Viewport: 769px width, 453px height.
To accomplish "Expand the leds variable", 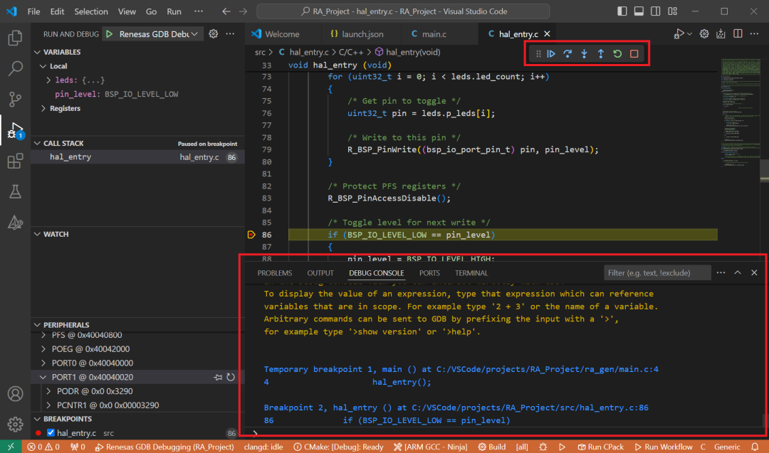I will pyautogui.click(x=48, y=80).
